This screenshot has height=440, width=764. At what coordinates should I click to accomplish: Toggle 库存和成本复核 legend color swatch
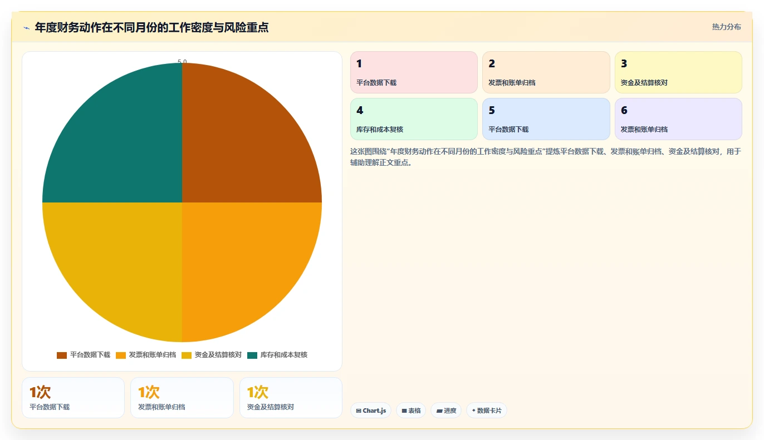[252, 355]
